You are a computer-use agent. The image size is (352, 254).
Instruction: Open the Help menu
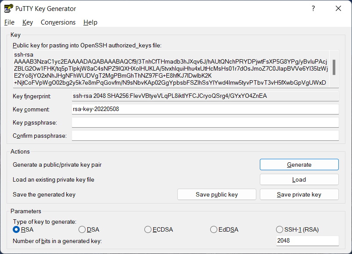tap(90, 22)
